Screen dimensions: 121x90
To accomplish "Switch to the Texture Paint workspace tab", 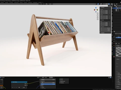I will tap(16, 2).
